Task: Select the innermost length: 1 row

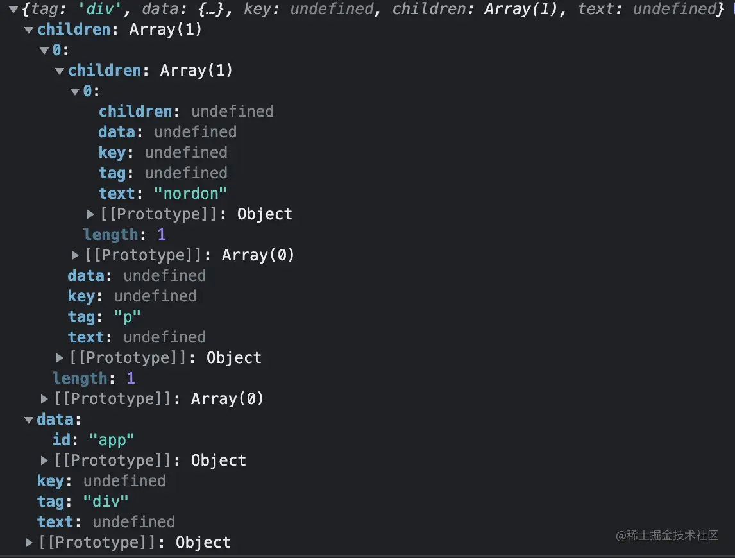Action: point(124,235)
